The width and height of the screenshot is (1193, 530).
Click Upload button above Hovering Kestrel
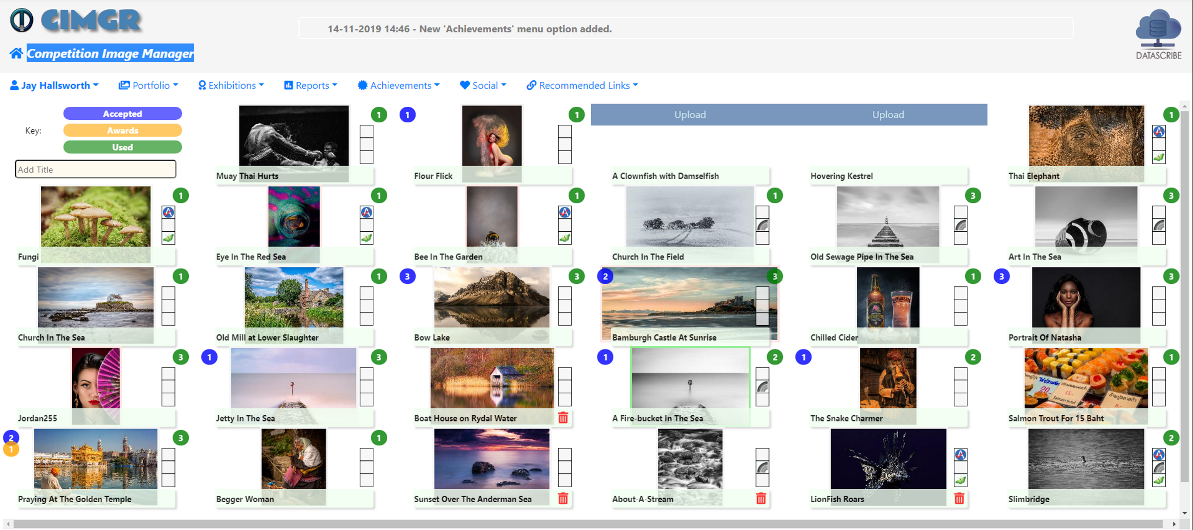[888, 114]
